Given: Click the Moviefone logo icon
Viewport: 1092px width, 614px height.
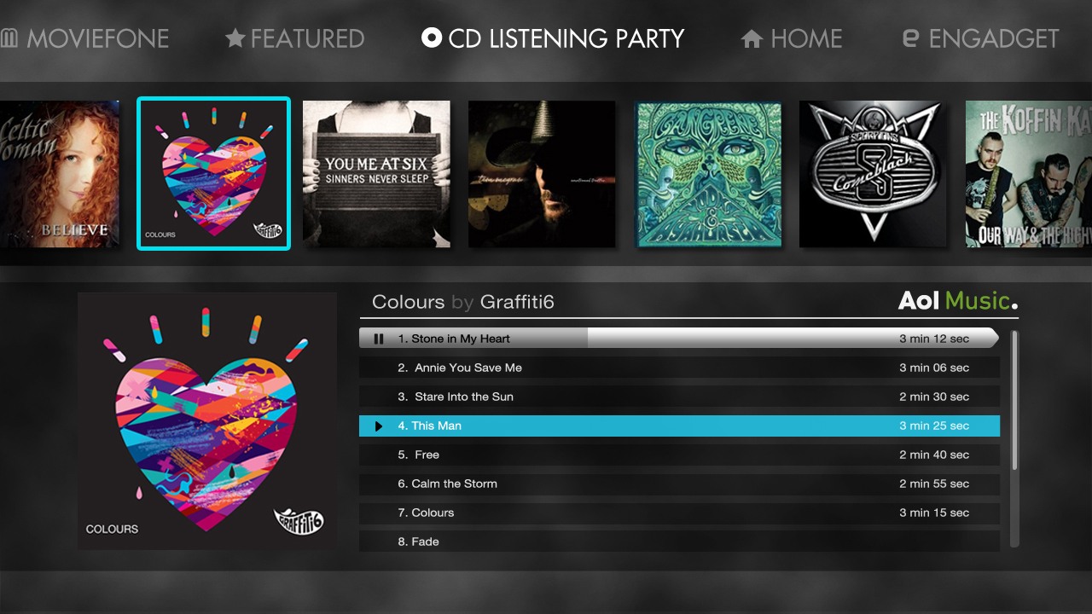Looking at the screenshot, I should (x=9, y=38).
